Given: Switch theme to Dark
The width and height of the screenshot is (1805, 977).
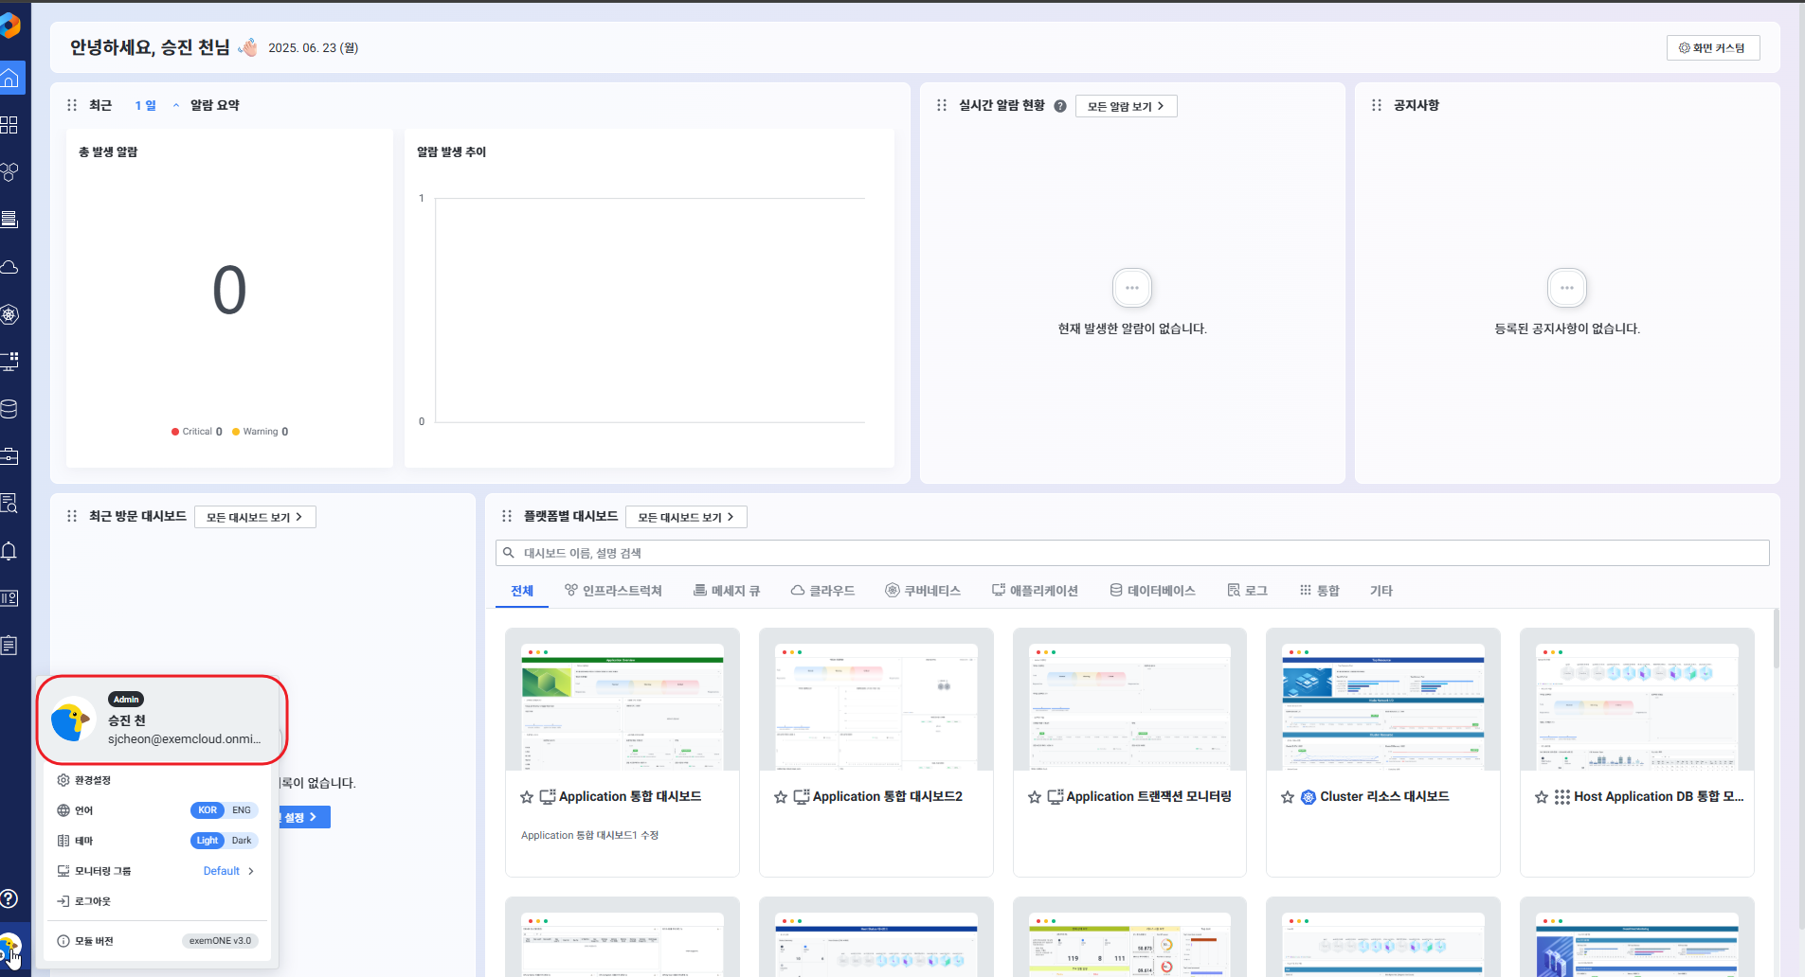Looking at the screenshot, I should tap(242, 841).
